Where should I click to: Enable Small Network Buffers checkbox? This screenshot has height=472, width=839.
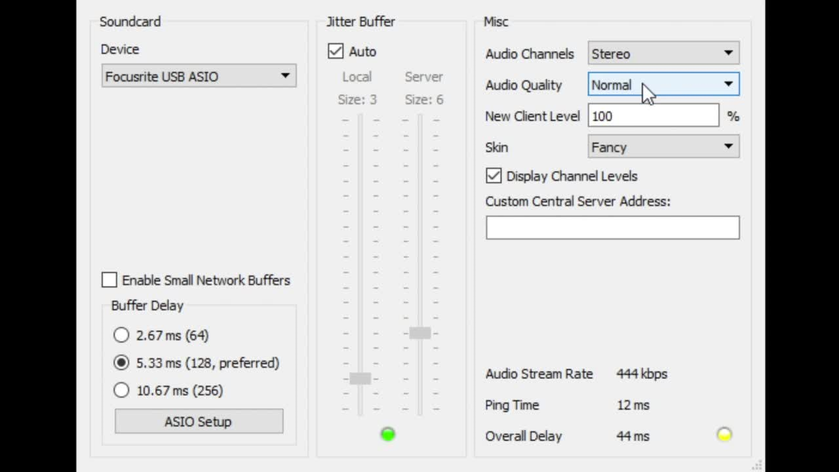109,280
